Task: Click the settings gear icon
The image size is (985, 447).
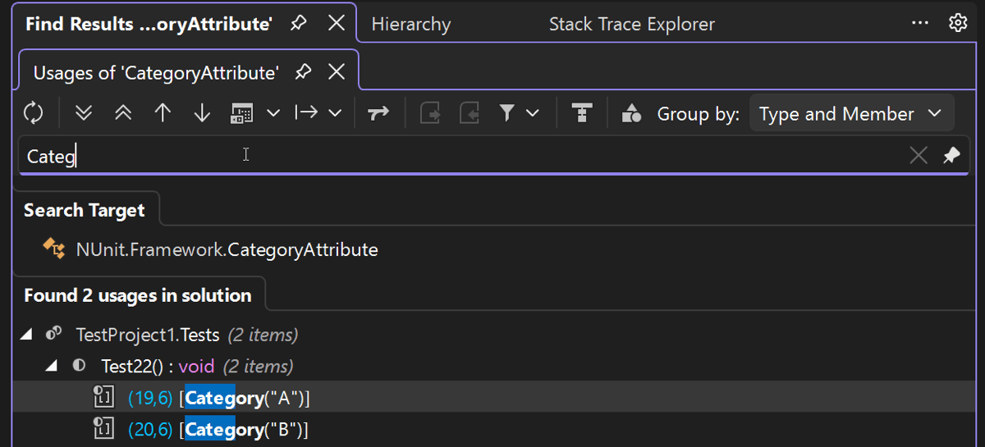Action: point(958,23)
